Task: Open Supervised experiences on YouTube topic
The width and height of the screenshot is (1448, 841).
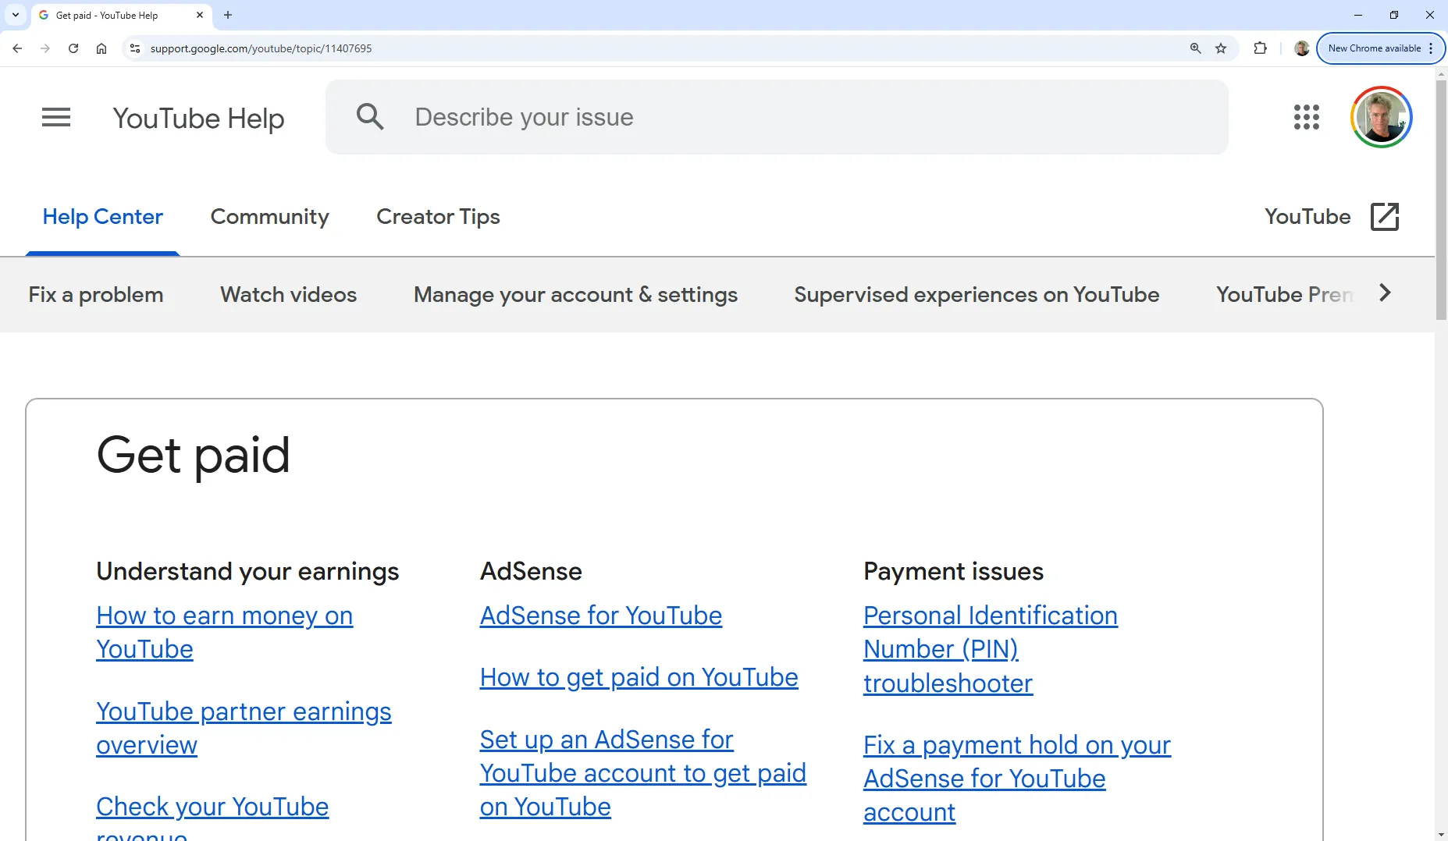Action: [977, 295]
